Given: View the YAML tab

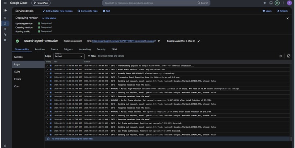Looking at the screenshot, I should tap(115, 49).
